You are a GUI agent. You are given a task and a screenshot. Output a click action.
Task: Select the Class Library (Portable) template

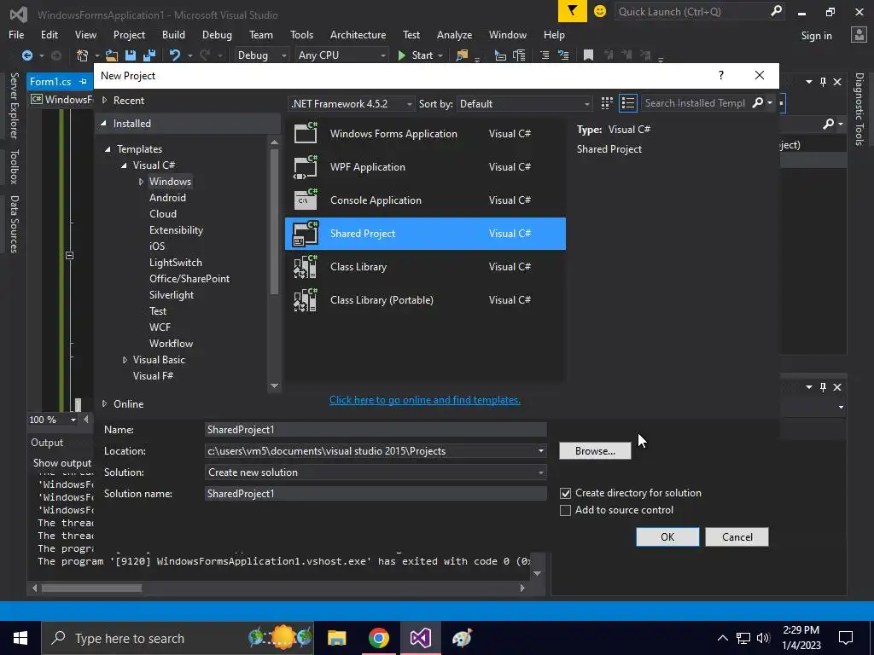(x=425, y=299)
